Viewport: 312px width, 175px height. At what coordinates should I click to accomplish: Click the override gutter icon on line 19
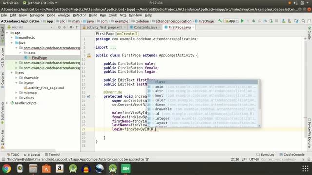pos(88,96)
